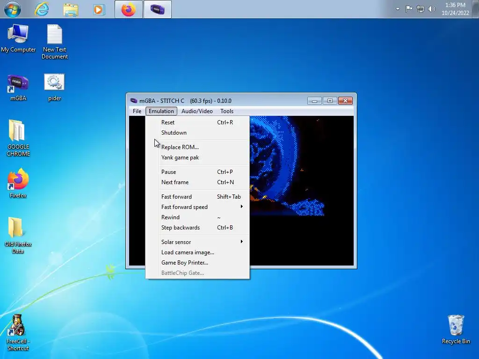Switch to Firefox in the taskbar
Viewport: 479px width, 359px height.
[128, 9]
